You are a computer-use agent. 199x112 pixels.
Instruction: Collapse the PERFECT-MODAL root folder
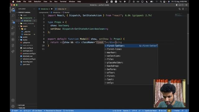[x=24, y=12]
